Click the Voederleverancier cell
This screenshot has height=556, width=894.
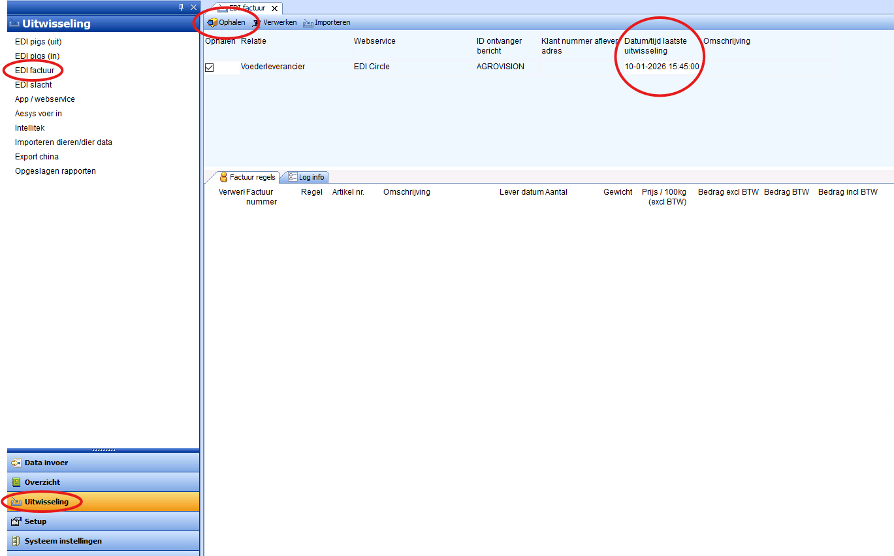coord(273,67)
